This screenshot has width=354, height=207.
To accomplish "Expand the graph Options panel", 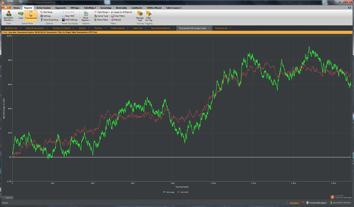I will coord(8,198).
